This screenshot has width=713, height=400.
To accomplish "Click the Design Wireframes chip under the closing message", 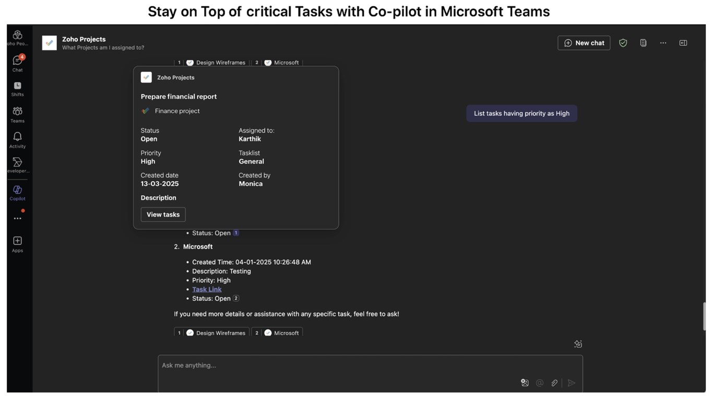I will [211, 333].
